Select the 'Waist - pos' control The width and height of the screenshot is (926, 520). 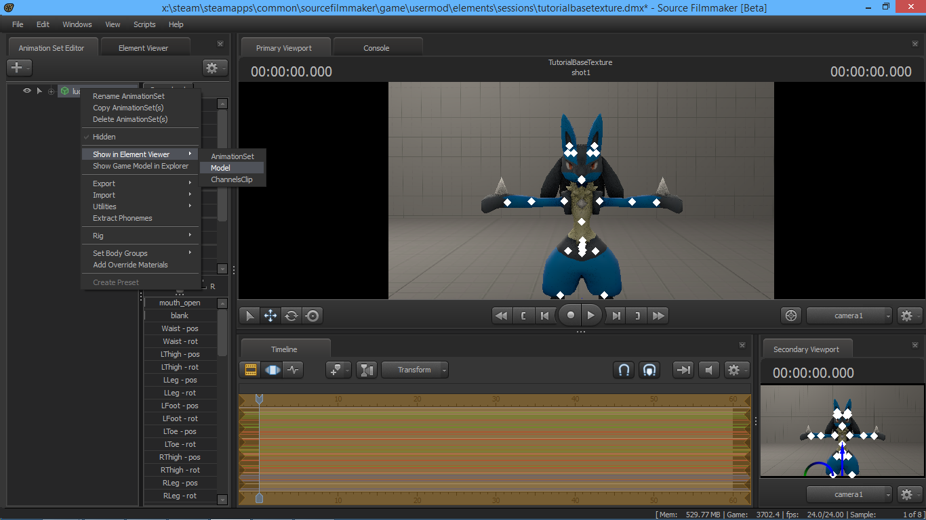point(180,328)
